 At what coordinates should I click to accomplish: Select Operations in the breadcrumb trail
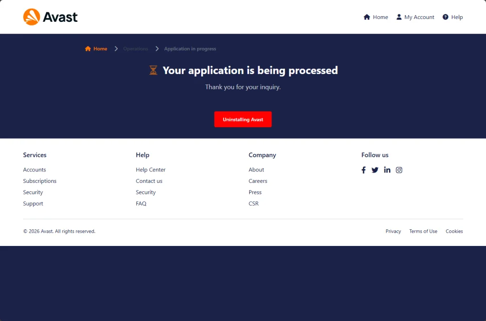135,48
